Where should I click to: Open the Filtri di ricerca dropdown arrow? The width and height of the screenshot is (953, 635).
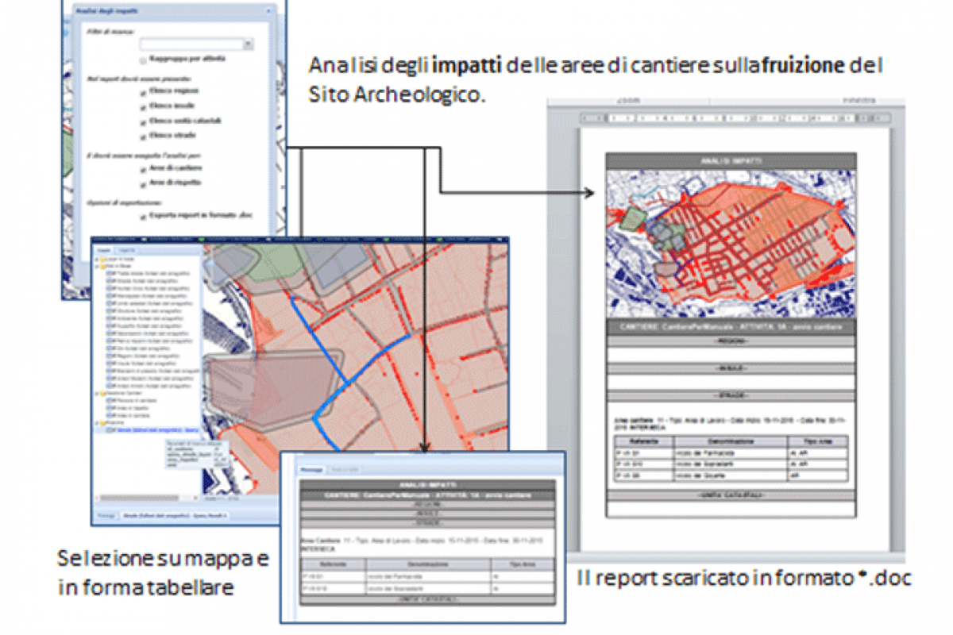(248, 44)
